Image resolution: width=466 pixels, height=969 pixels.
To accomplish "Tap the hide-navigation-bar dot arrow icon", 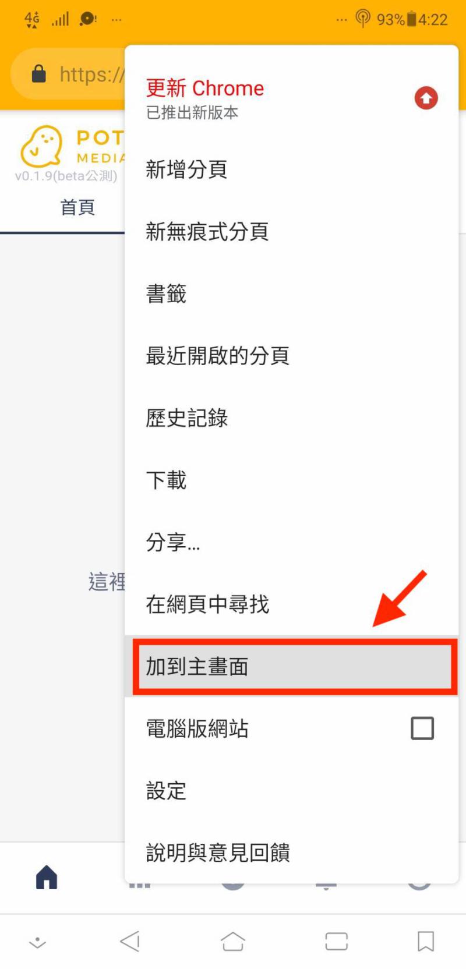I will 37,942.
